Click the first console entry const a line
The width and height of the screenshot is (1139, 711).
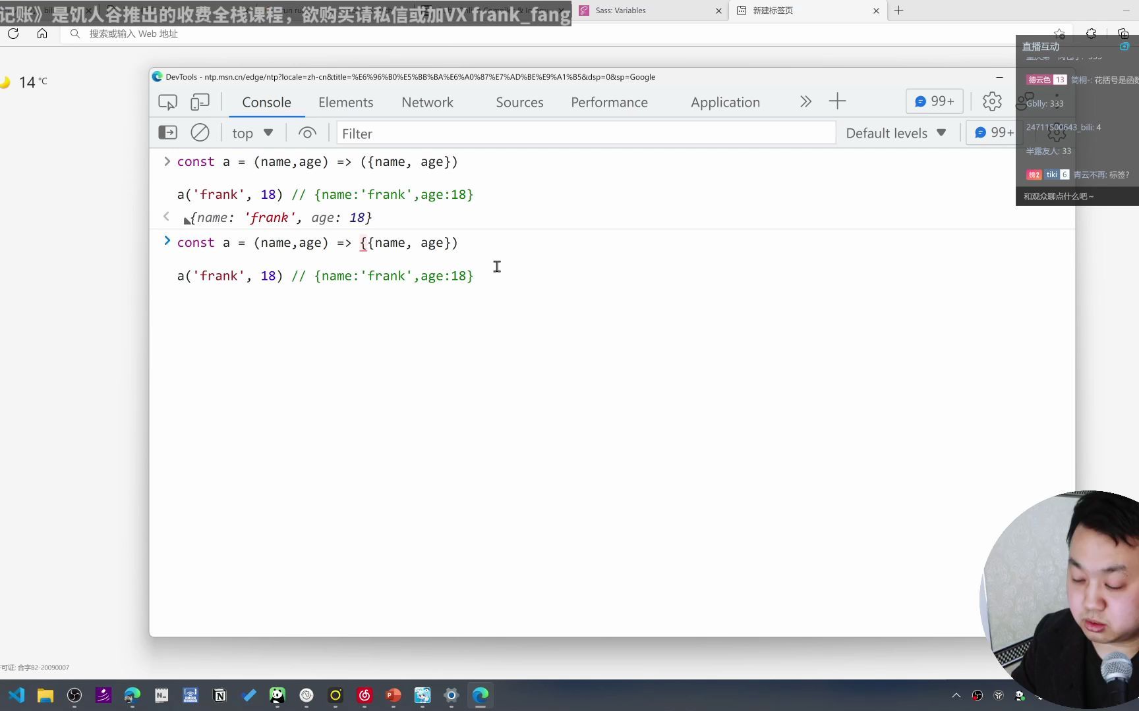[317, 162]
